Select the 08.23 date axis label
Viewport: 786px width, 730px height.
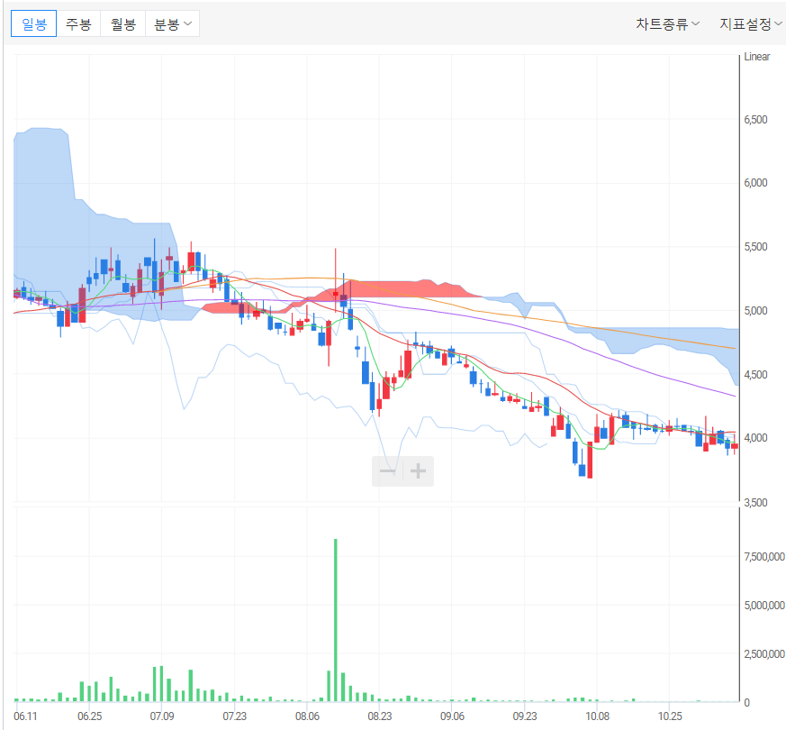pos(379,716)
